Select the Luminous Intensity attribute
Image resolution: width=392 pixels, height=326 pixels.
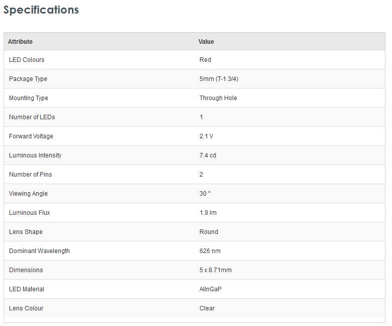(35, 155)
